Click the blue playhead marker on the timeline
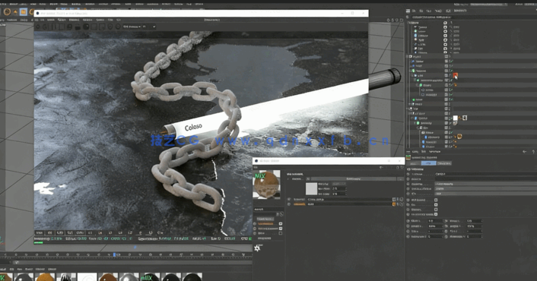Image resolution: width=537 pixels, height=281 pixels. 114,254
